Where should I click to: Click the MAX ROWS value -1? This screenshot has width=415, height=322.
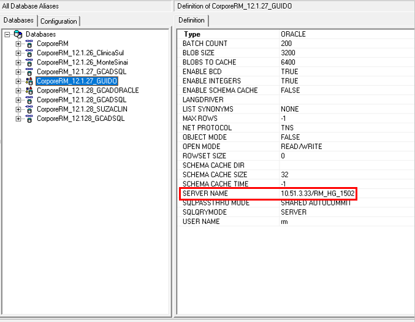(283, 118)
